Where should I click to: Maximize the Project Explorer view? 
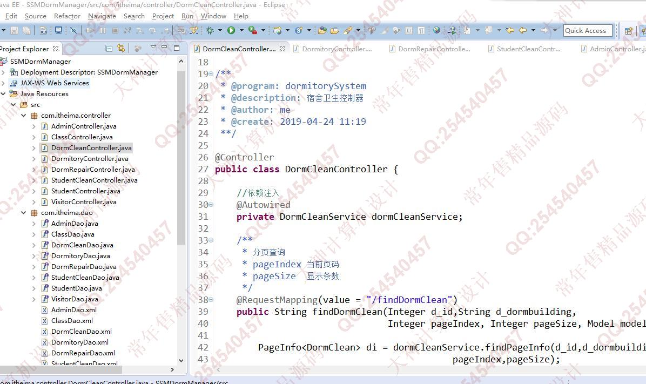176,48
